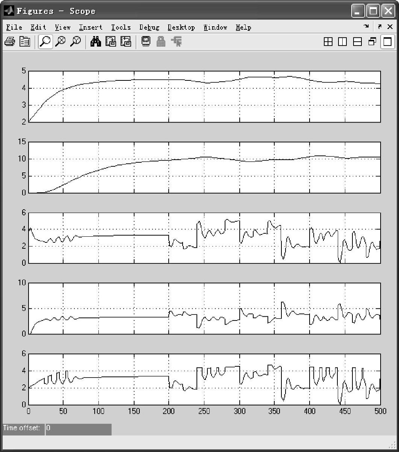Open the View menu
This screenshot has width=399, height=452.
(x=63, y=27)
